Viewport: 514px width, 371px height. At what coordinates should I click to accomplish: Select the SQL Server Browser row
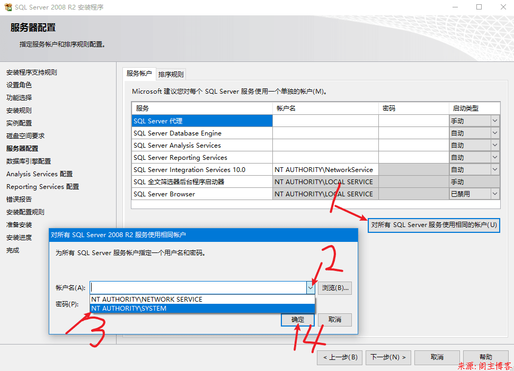[x=202, y=194]
